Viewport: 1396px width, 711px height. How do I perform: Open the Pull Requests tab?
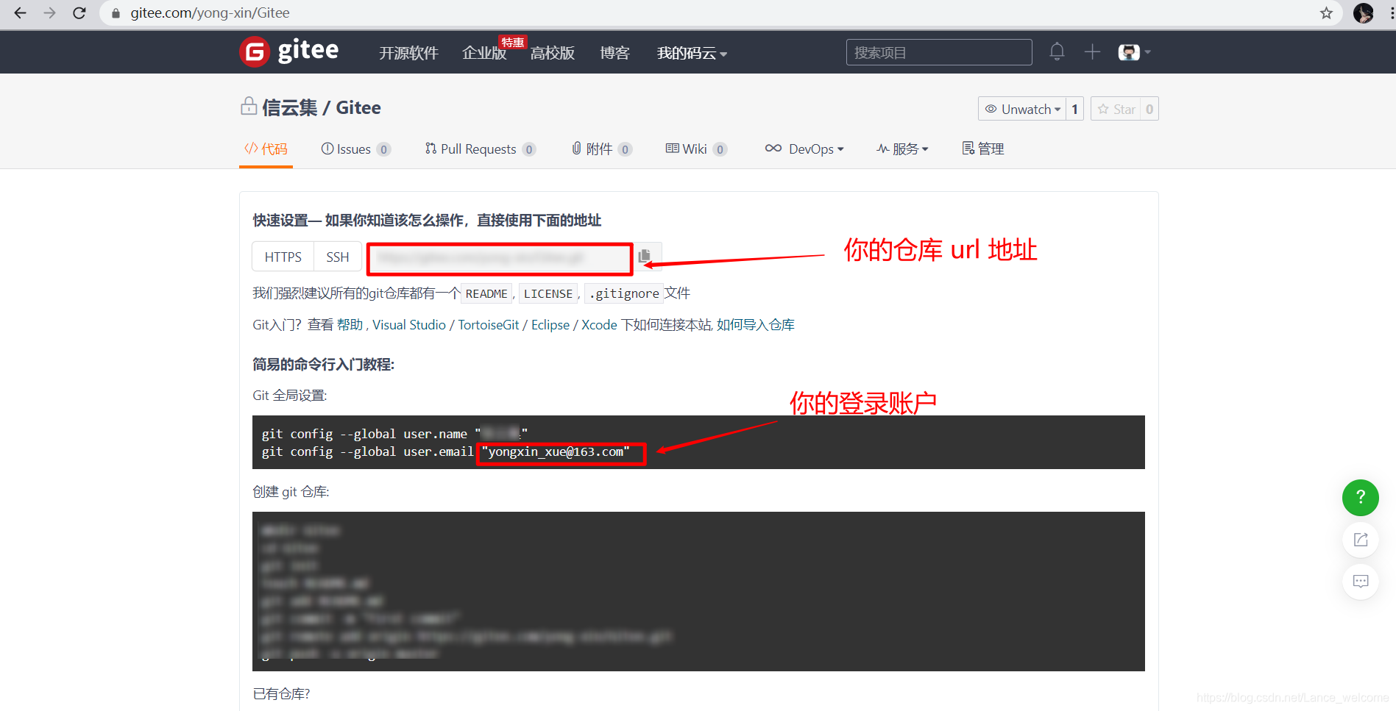(481, 149)
